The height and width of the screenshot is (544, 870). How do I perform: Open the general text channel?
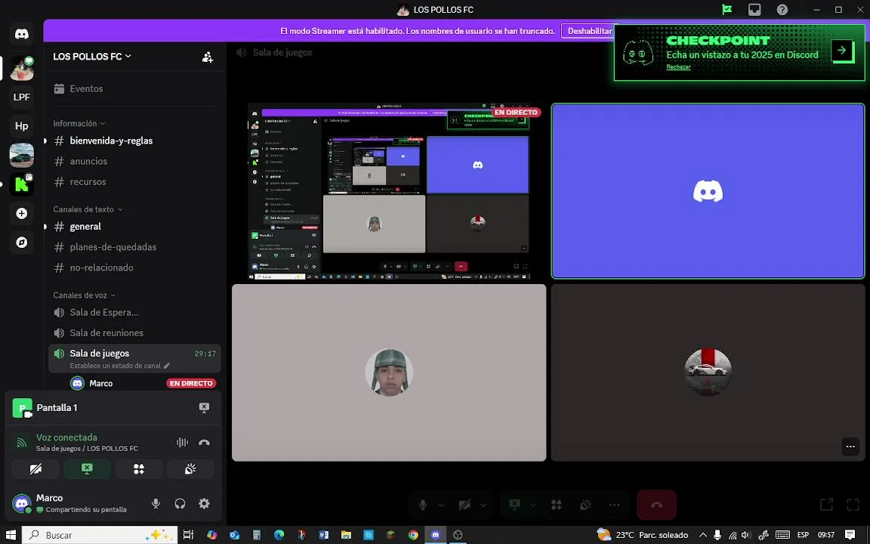tap(135, 227)
